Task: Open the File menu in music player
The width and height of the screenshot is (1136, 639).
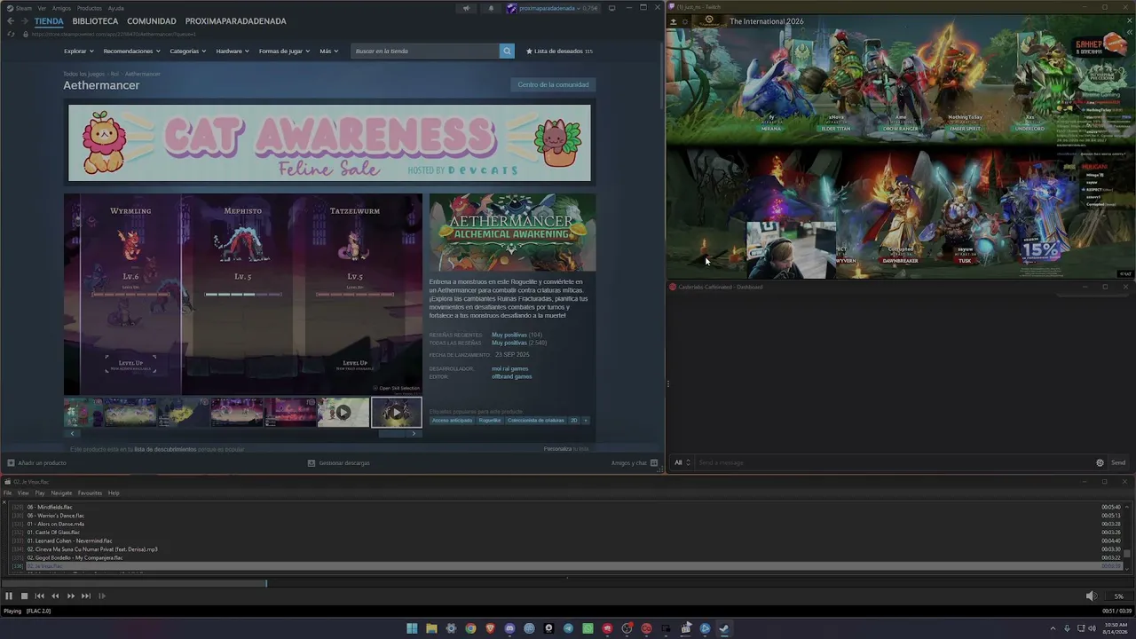Action: pos(8,493)
